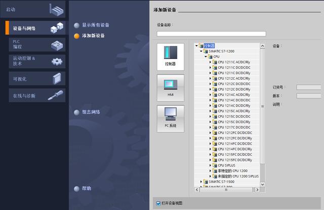The height and width of the screenshot is (210, 324).
Task: Open the 可视化 portal tab
Action: 37,79
